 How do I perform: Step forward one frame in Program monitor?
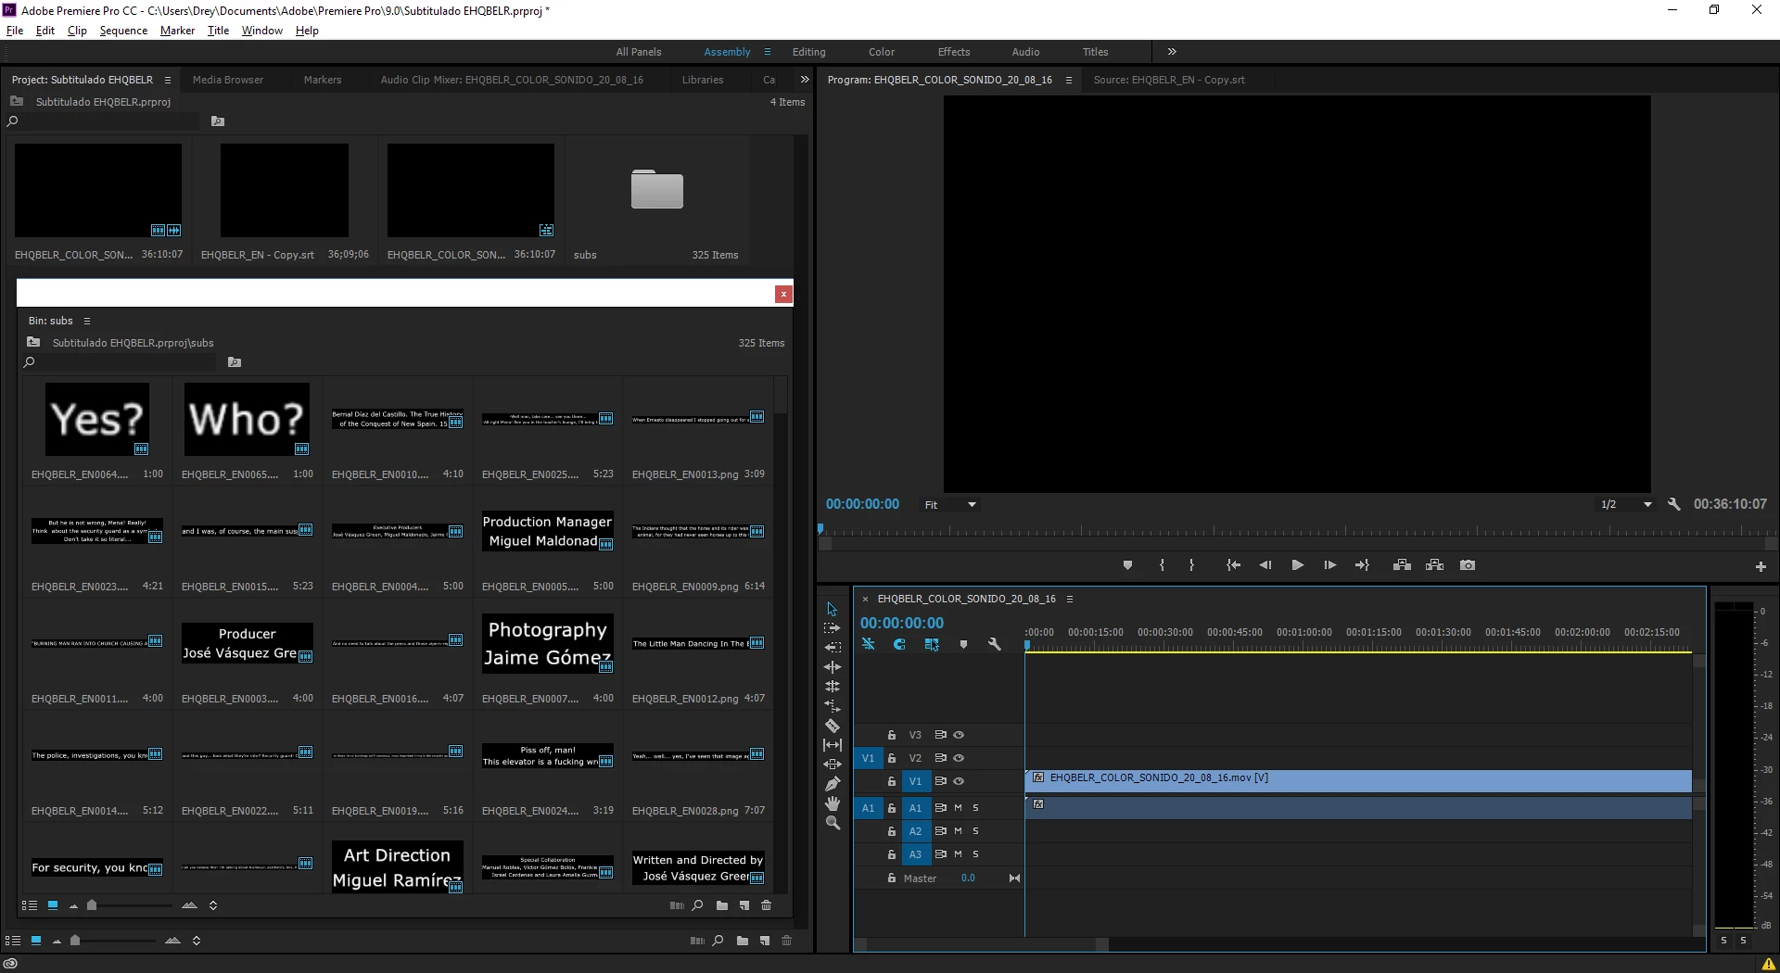(x=1330, y=565)
